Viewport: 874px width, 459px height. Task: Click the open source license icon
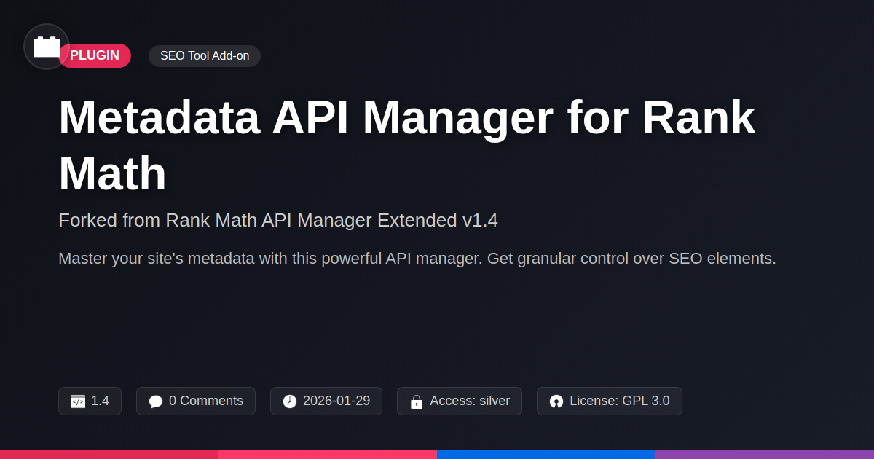pos(556,401)
